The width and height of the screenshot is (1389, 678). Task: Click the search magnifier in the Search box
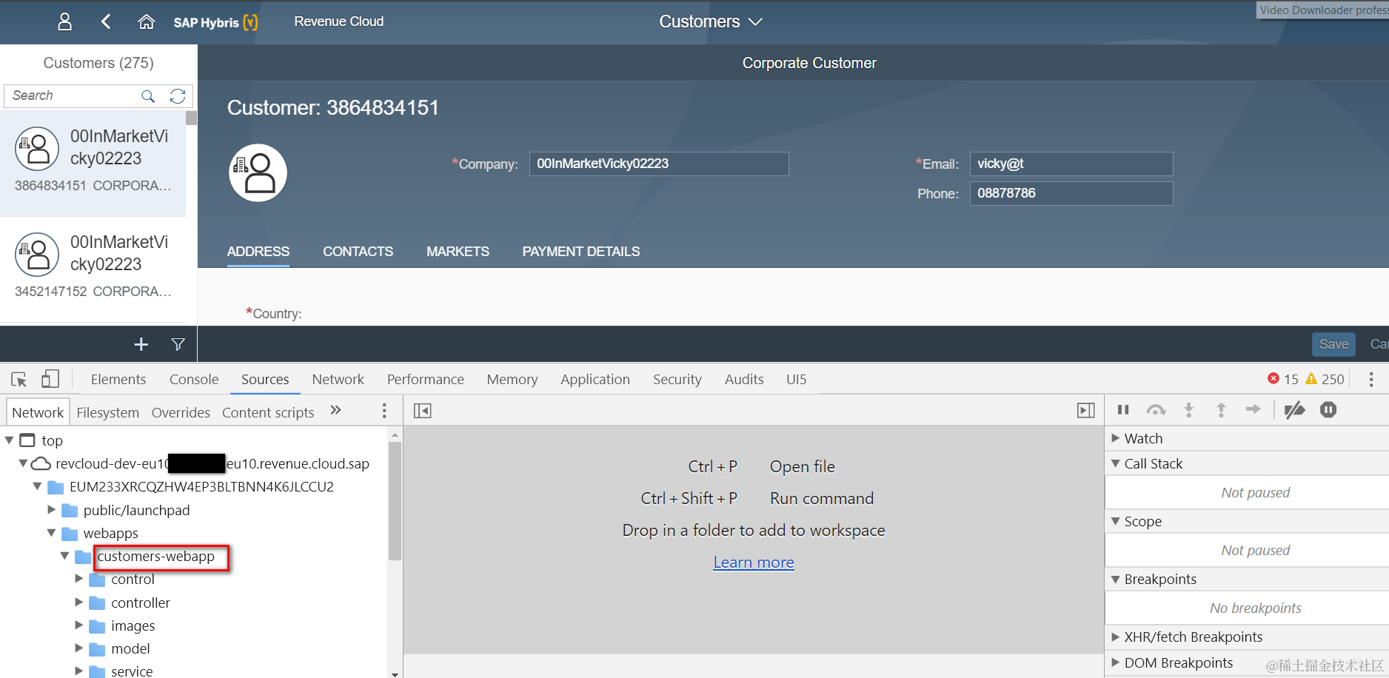coord(148,96)
